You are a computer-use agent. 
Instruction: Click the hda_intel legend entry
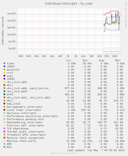(14, 104)
